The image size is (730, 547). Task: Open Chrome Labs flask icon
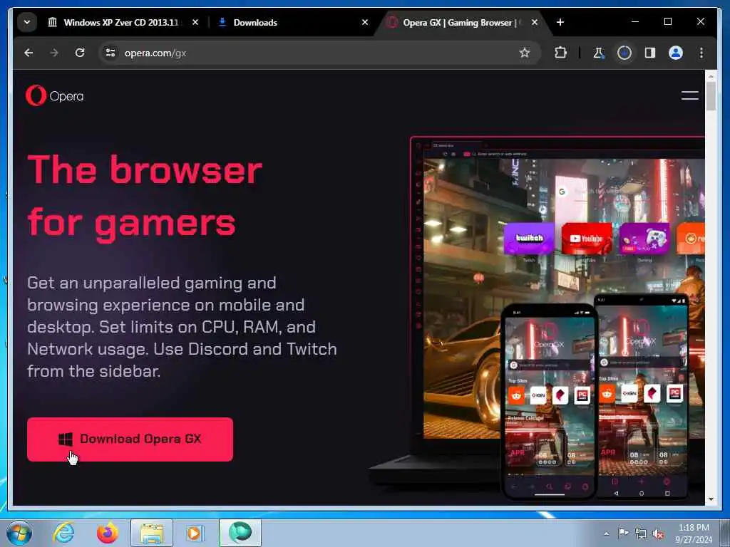[599, 53]
